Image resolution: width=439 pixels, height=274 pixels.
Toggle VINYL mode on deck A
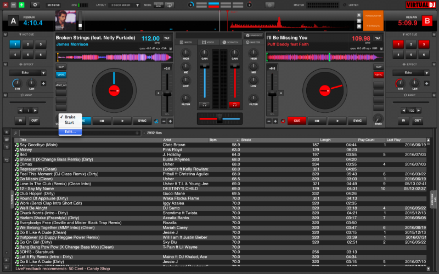tap(61, 75)
